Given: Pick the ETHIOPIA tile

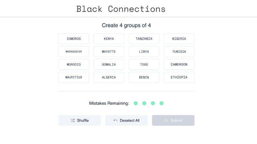Looking at the screenshot, I should click(179, 77).
